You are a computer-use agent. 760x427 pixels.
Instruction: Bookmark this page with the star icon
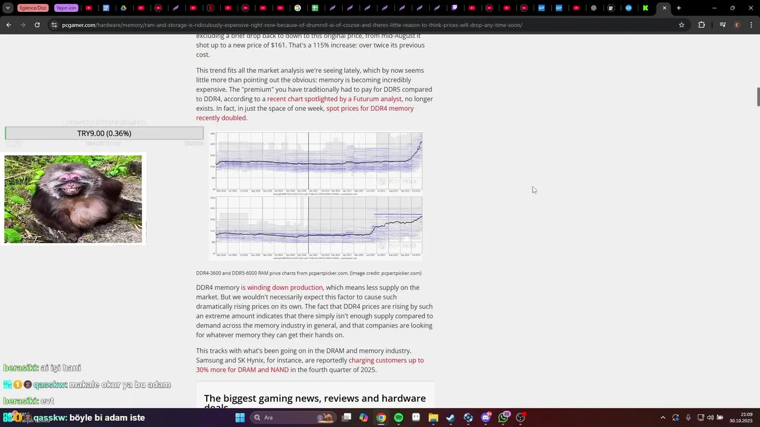[682, 25]
